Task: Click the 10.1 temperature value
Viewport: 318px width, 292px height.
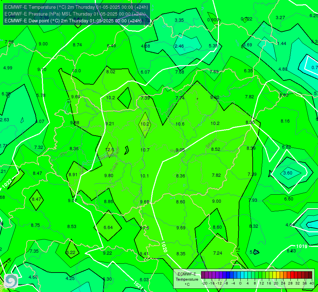Action: pyautogui.click(x=145, y=176)
